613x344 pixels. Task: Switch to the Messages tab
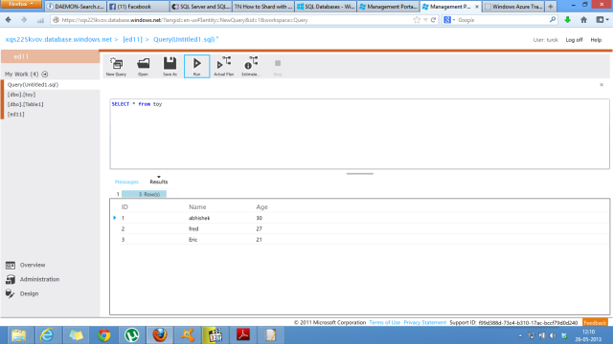coord(126,182)
